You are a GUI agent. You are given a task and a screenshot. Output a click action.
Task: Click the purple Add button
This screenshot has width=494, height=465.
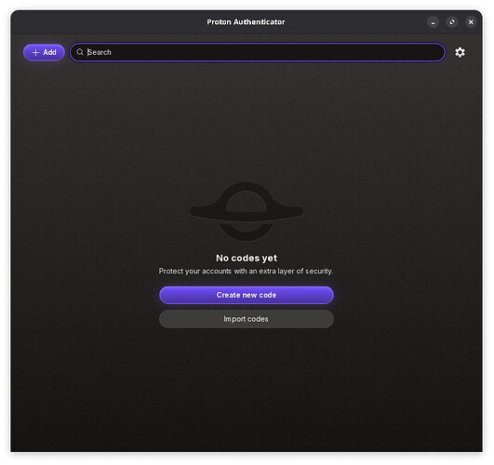pos(44,52)
